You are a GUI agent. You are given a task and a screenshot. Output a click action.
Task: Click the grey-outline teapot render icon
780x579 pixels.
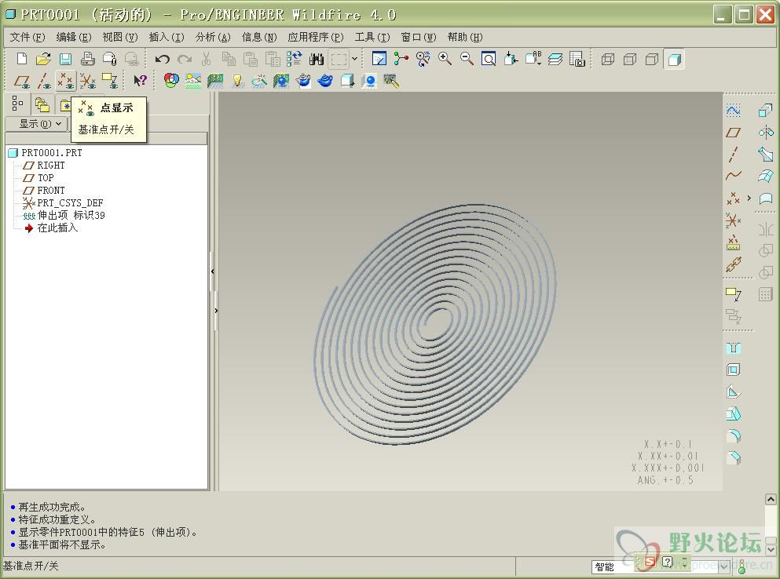[303, 81]
